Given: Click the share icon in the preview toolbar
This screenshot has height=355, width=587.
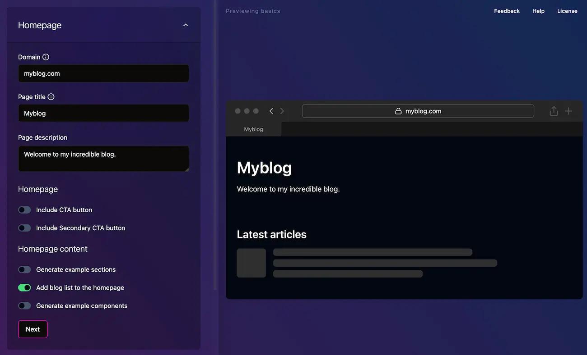Looking at the screenshot, I should coord(554,110).
